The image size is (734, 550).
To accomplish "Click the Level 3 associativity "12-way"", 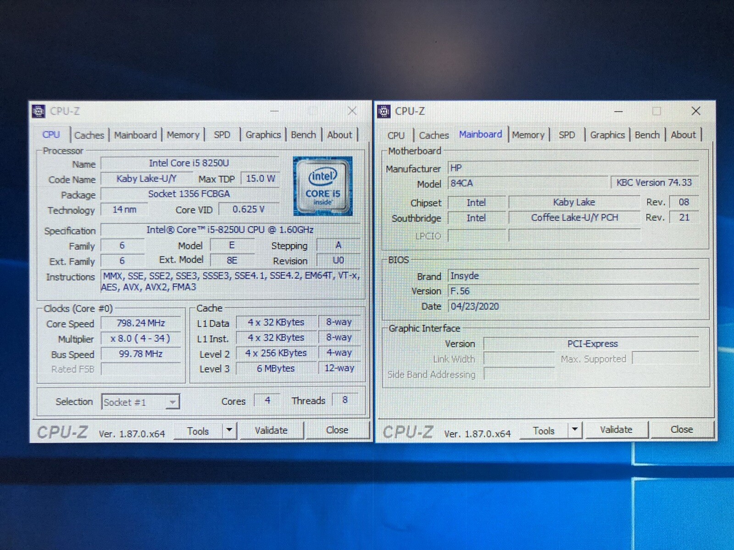I will point(339,368).
